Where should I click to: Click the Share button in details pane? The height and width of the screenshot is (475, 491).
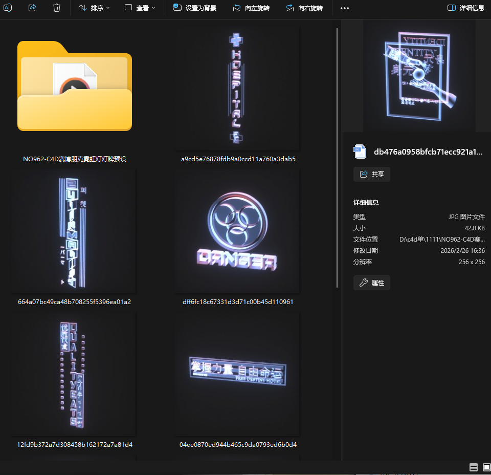(x=372, y=174)
